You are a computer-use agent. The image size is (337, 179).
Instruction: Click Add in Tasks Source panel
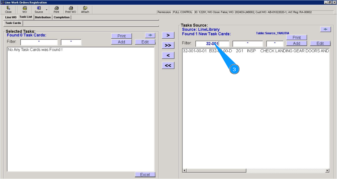(x=297, y=44)
